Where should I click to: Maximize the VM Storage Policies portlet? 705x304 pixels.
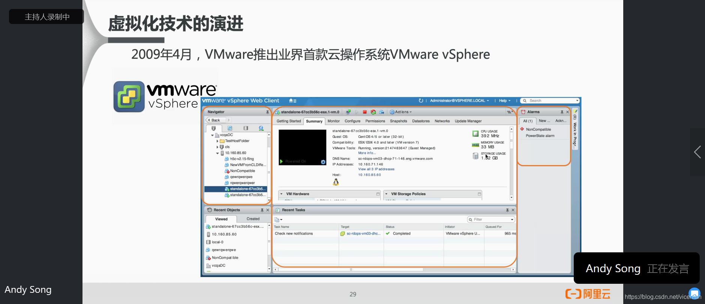(x=479, y=194)
